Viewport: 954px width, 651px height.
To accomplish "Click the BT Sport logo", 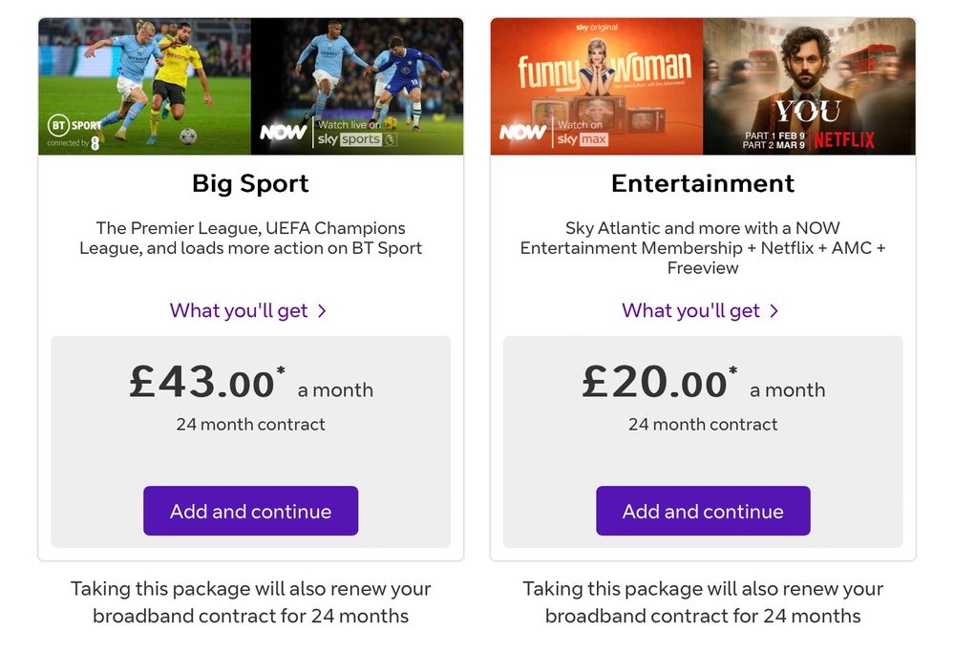I will point(74,125).
